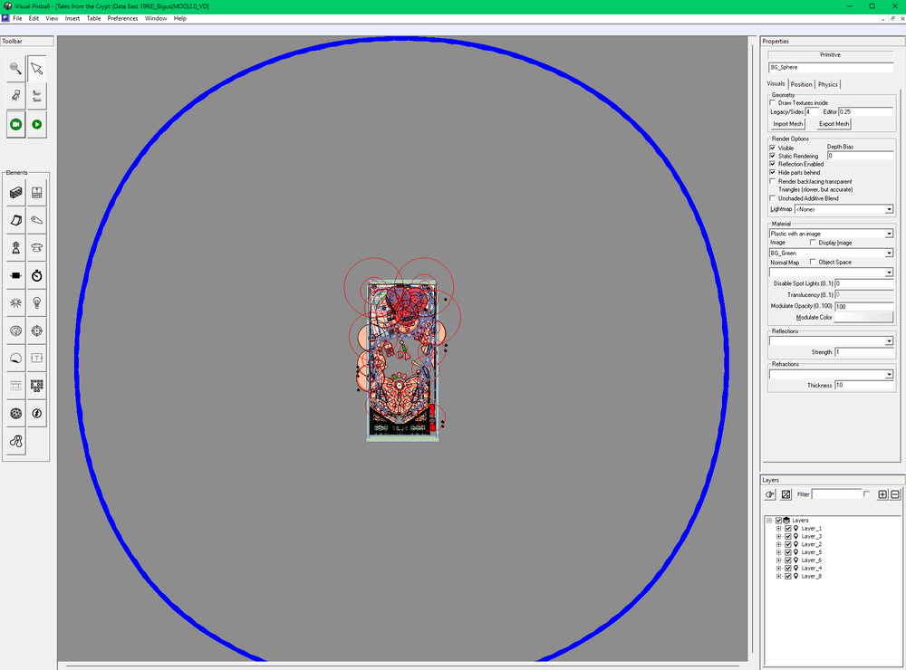Image resolution: width=906 pixels, height=670 pixels.
Task: Click the Modulate Color swatch
Action: [x=863, y=317]
